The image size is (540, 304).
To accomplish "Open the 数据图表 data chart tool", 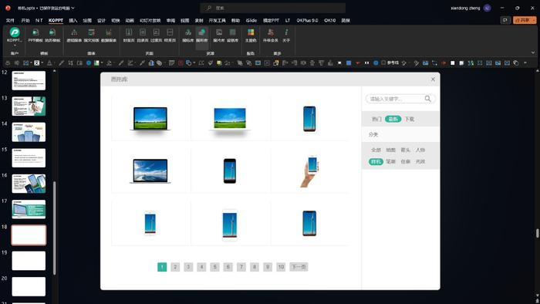I will click(109, 35).
